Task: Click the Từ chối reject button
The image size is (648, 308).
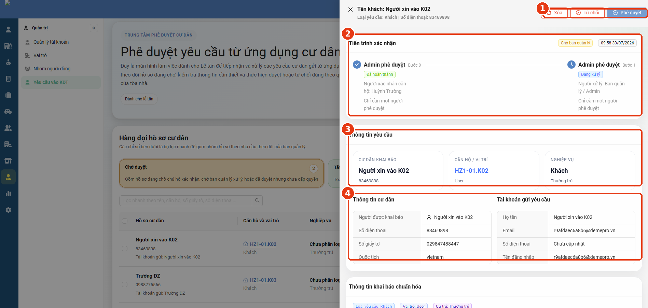Action: pyautogui.click(x=588, y=13)
